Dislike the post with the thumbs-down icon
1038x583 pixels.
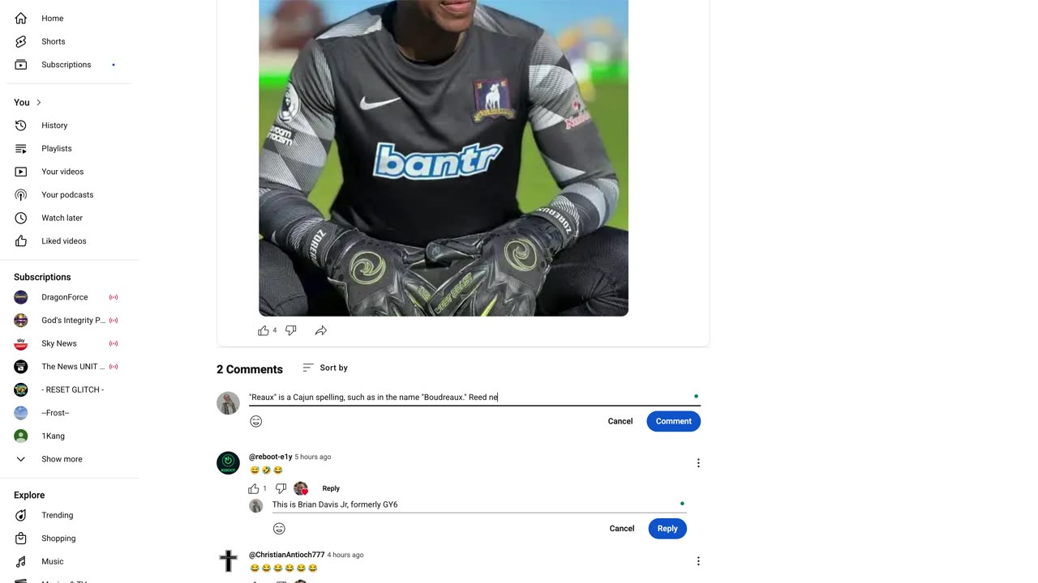click(x=291, y=330)
